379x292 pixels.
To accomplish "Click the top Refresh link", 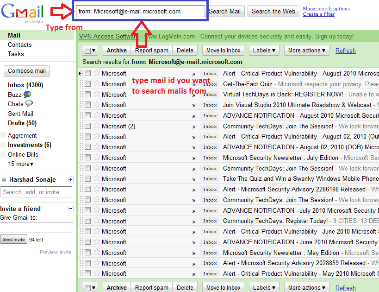I will point(345,51).
